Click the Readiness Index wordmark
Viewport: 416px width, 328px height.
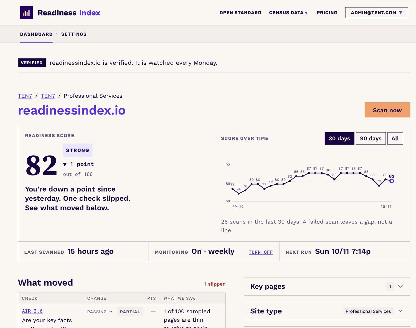coord(69,13)
